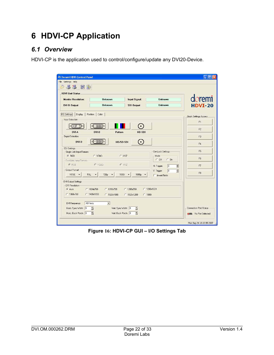This screenshot has width=274, height=355.
Task: Open the Settings menu
Action: [67, 82]
